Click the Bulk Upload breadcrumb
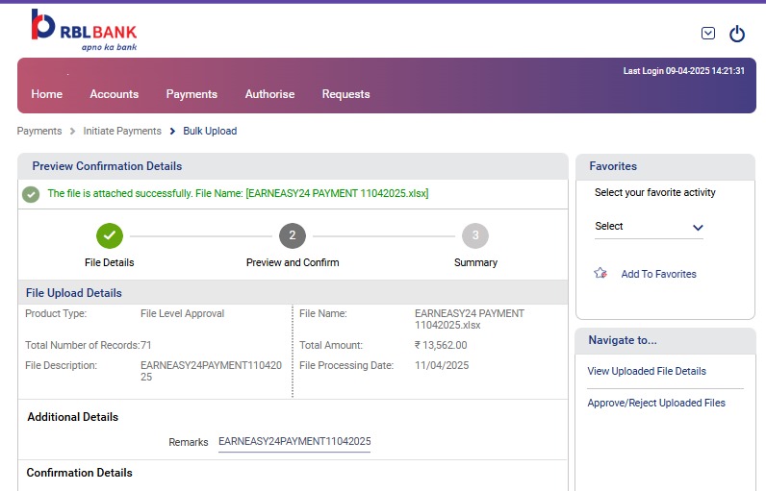 (x=210, y=132)
